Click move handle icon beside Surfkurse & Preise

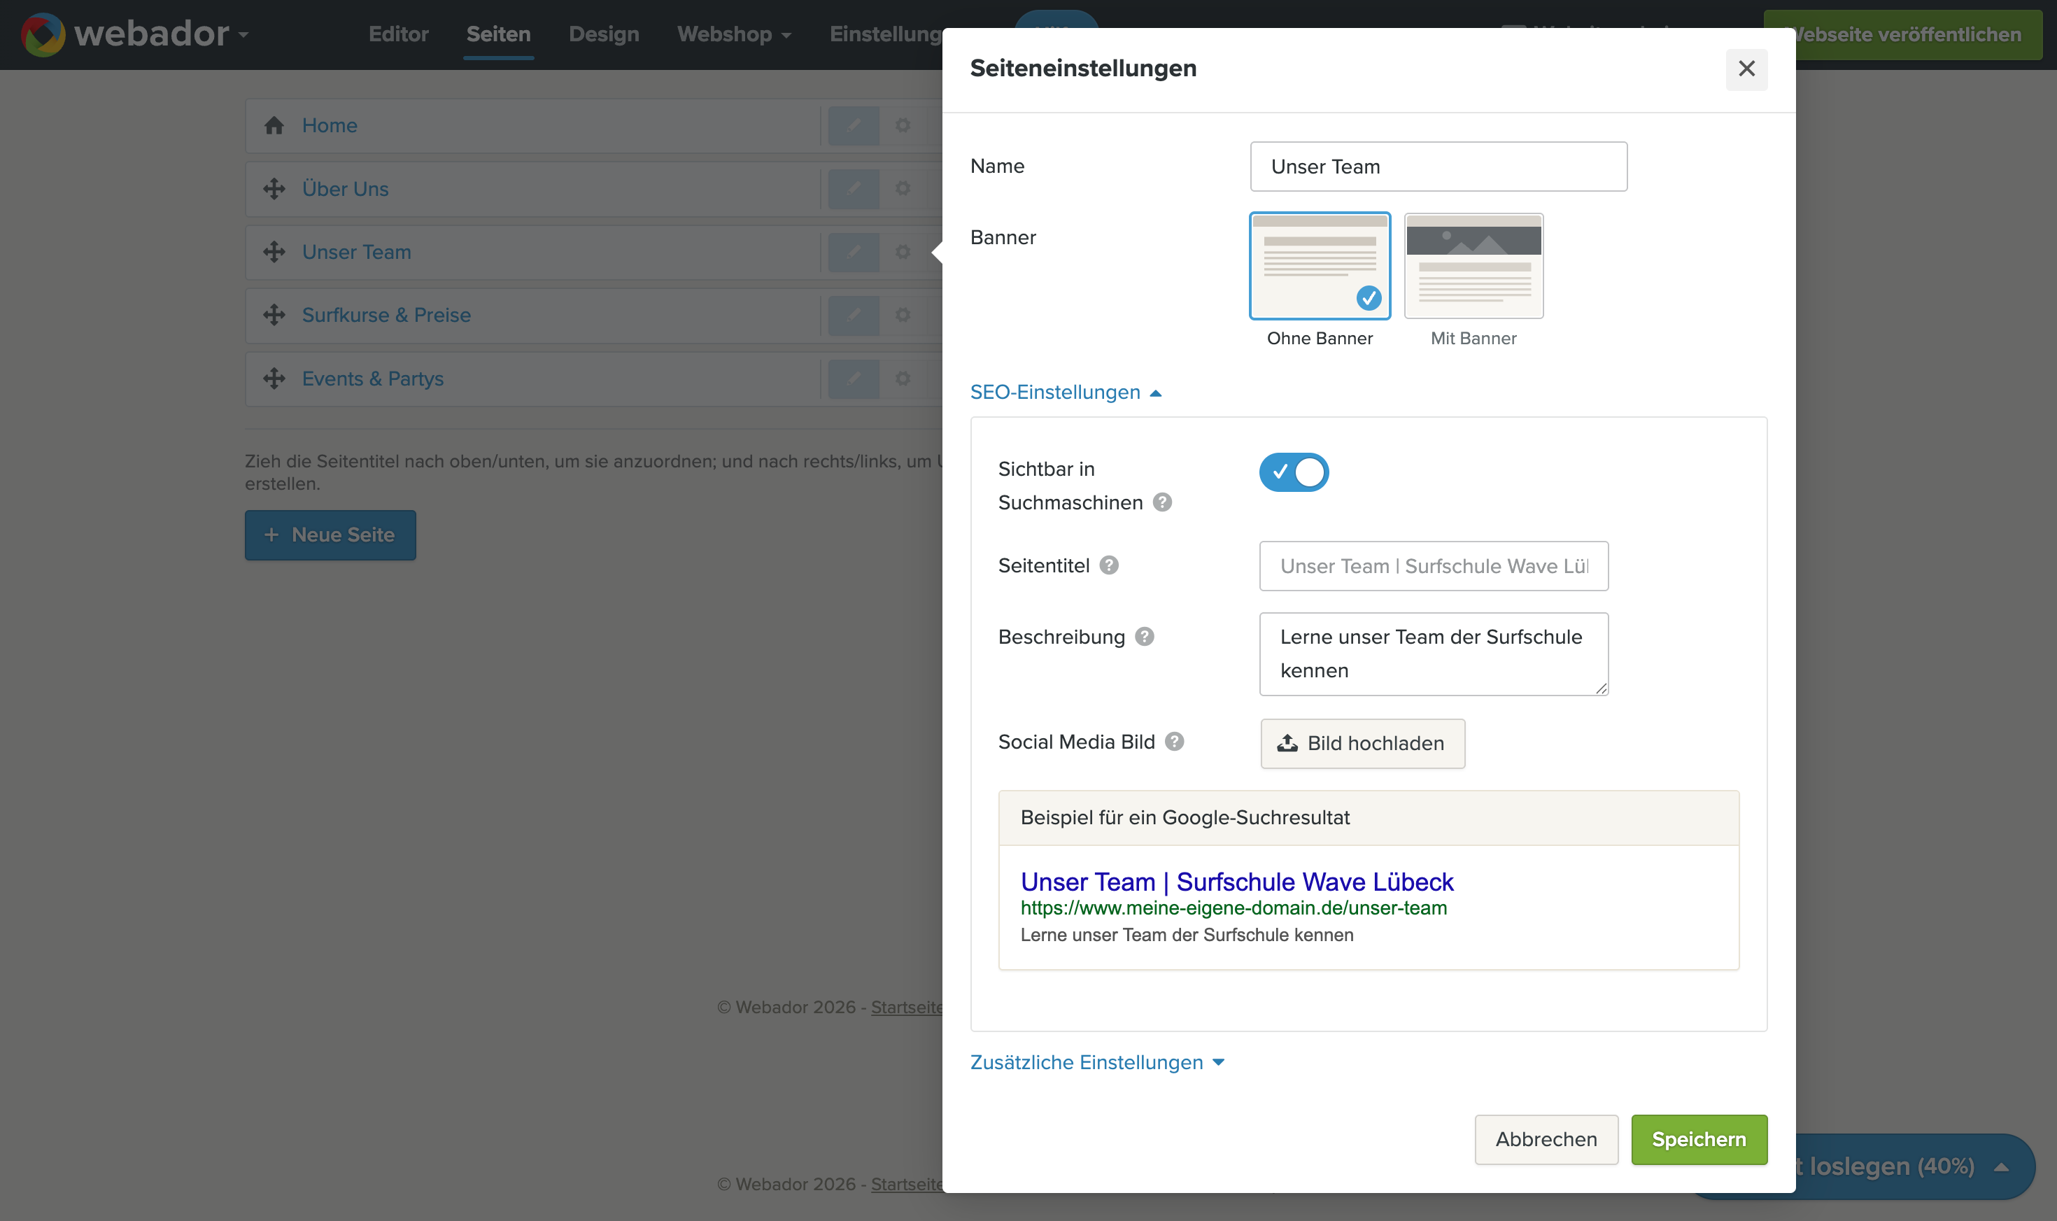274,315
